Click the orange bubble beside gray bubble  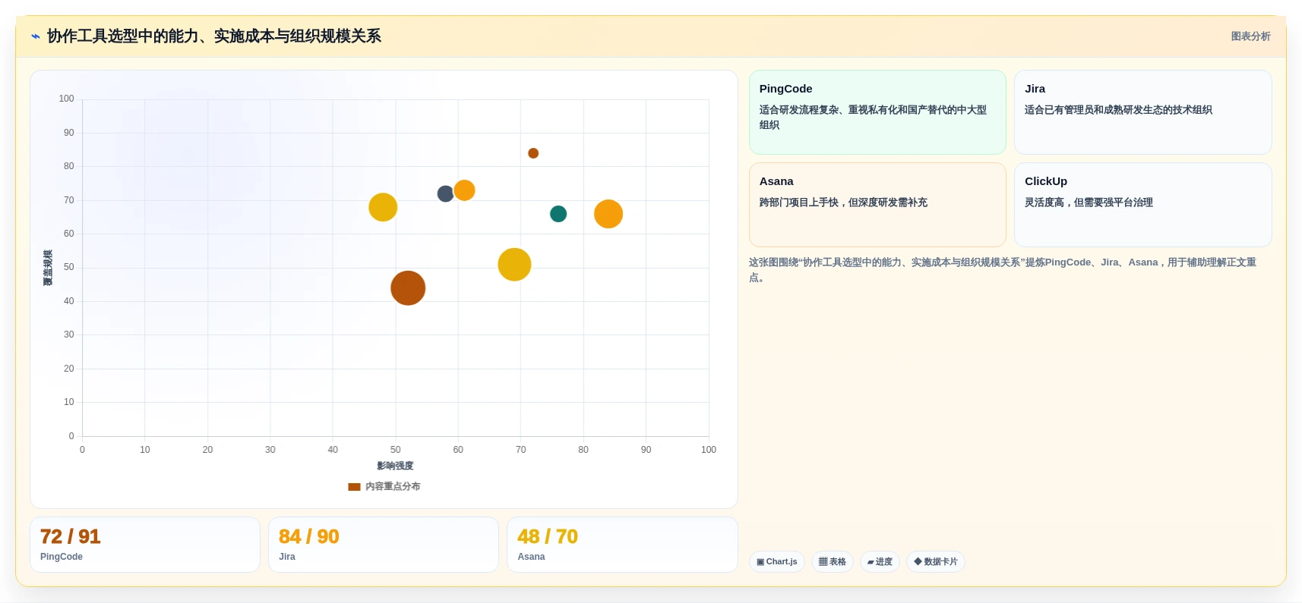tap(464, 190)
